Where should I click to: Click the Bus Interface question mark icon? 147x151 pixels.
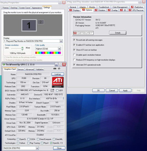pyautogui.click(x=63, y=99)
